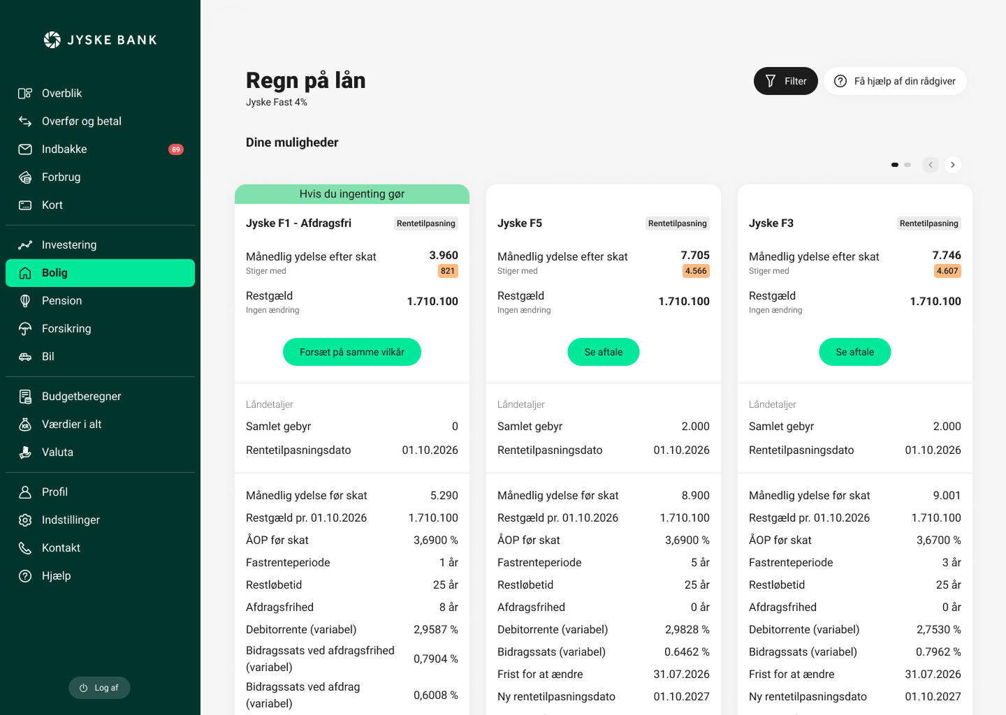Viewport: 1006px width, 715px height.
Task: Click Afdragsfrihed value 8 år
Action: 449,607
